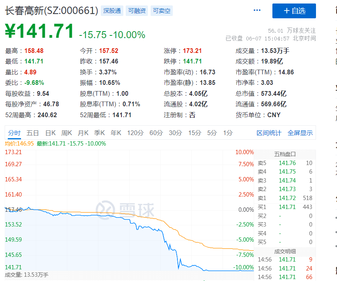Click the 卖3 order row at 141.74
Screen dimensions: 337x281
tap(285, 180)
